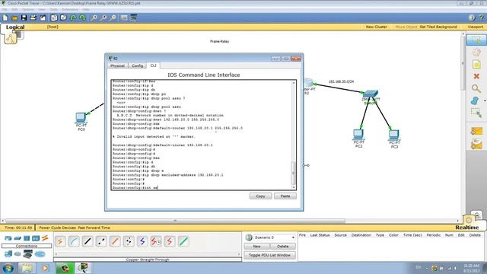Click the New scenario button
This screenshot has height=274, width=487.
[x=256, y=247]
